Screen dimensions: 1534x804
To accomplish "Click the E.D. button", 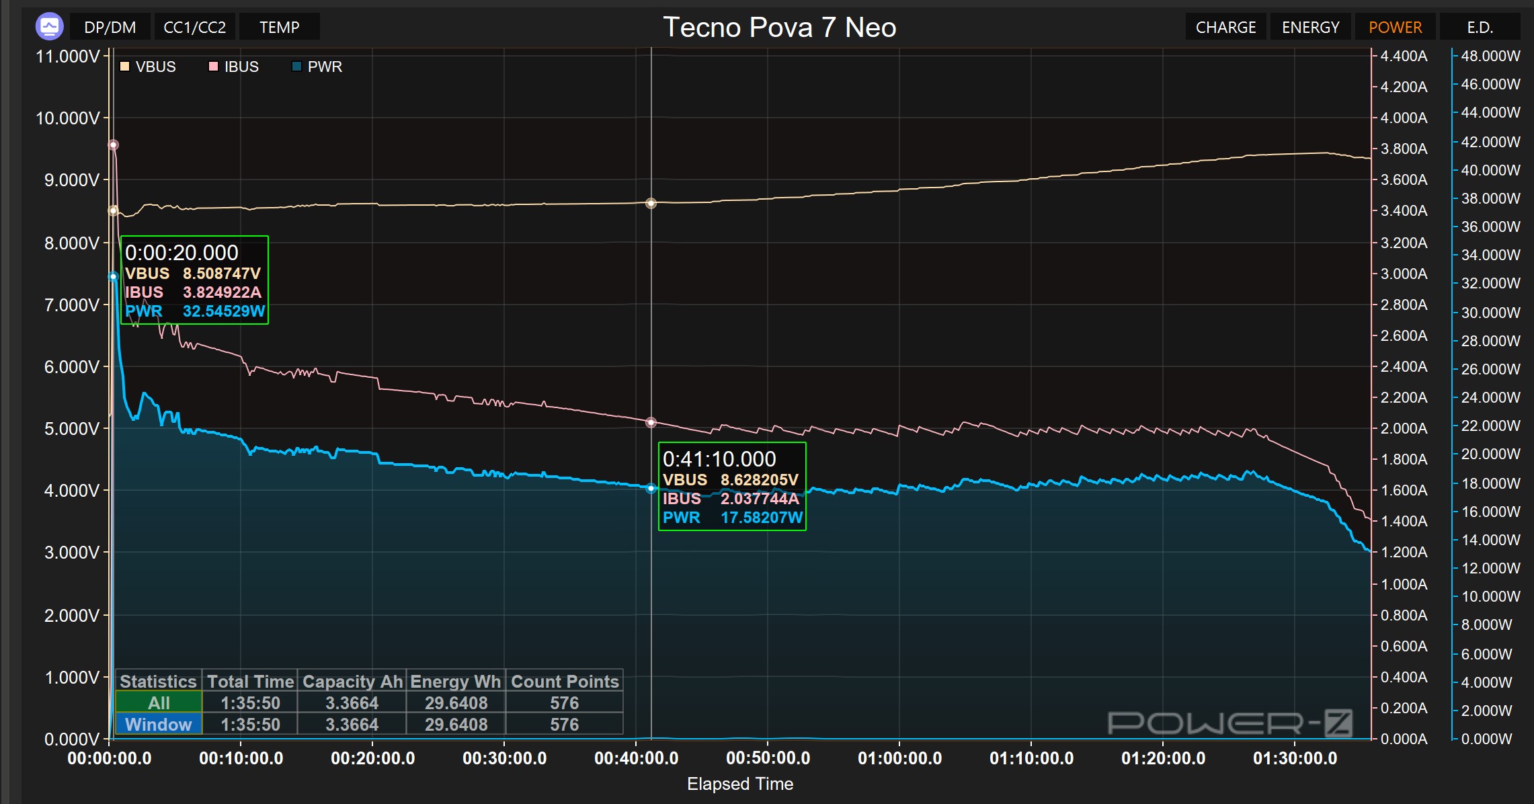I will tap(1480, 28).
